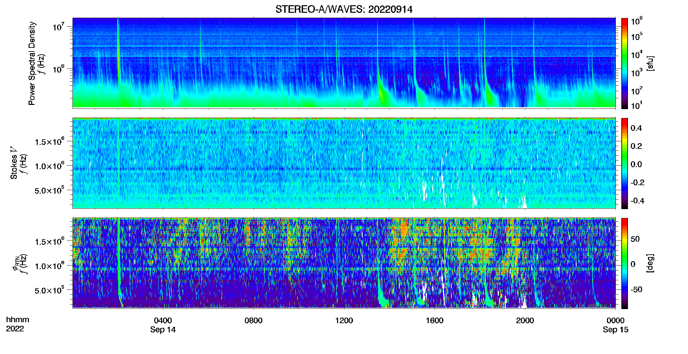The image size is (688, 354).
Task: Click the [sfu] units label
Action: 650,63
